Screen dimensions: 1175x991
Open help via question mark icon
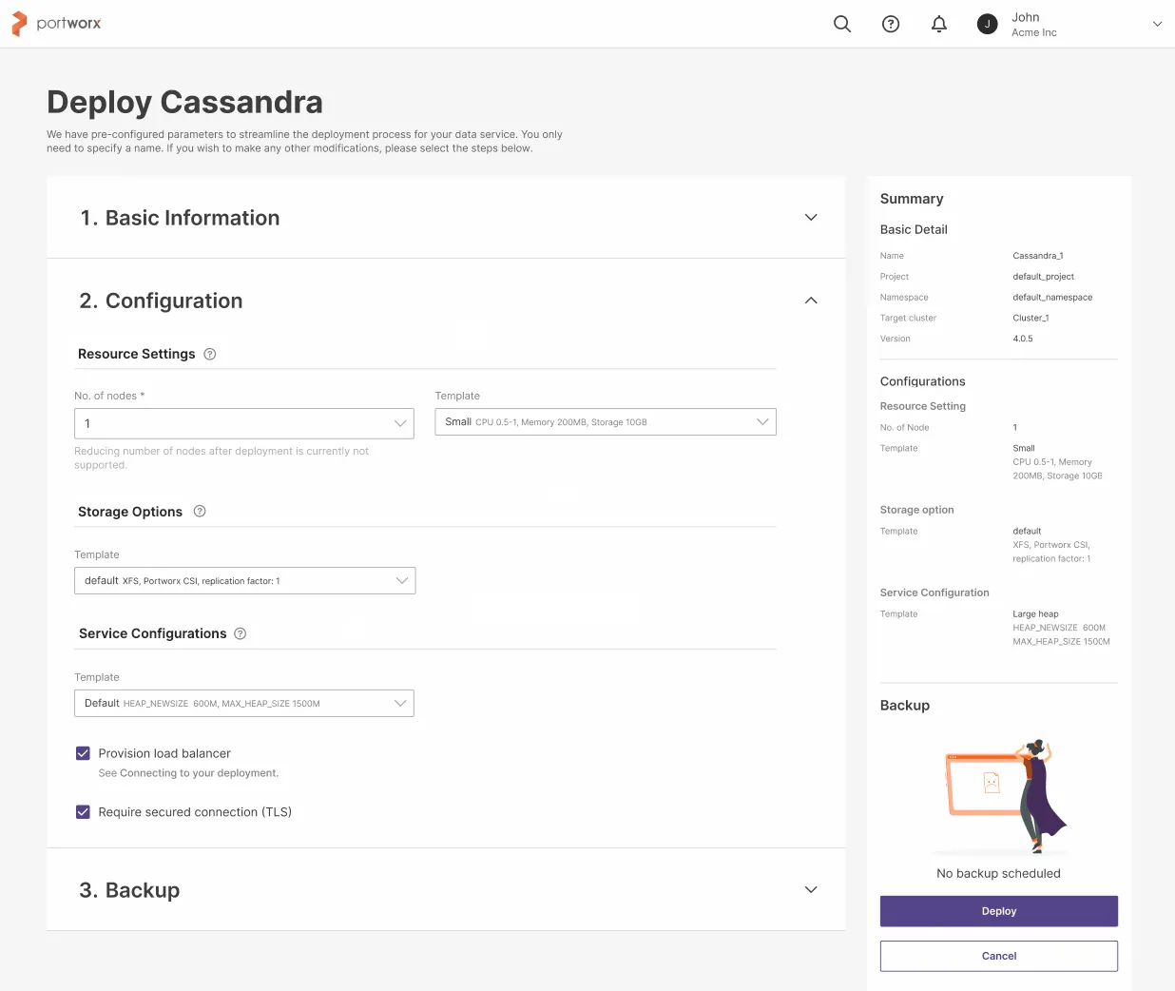(x=891, y=24)
